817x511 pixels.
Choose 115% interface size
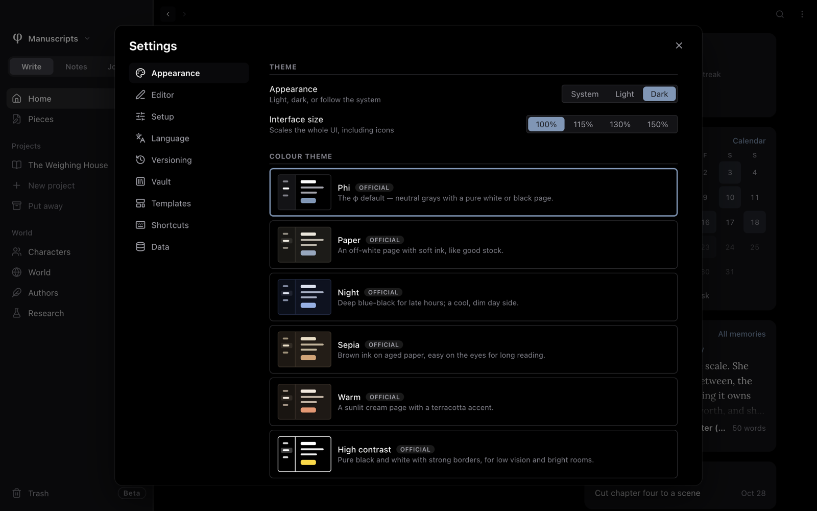tap(583, 124)
